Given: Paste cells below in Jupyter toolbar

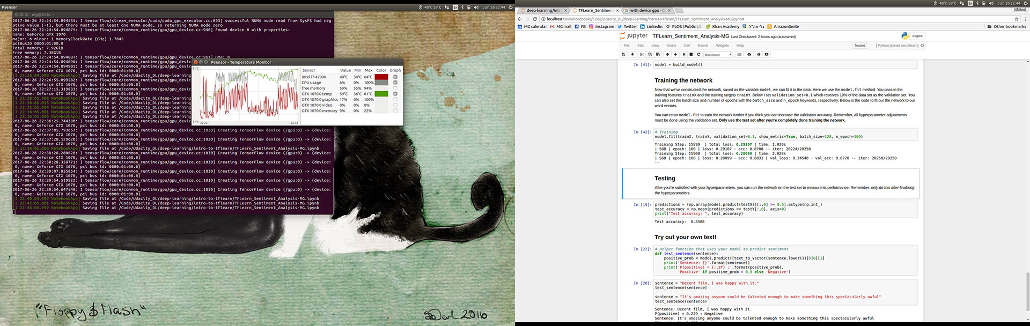Looking at the screenshot, I should click(658, 54).
